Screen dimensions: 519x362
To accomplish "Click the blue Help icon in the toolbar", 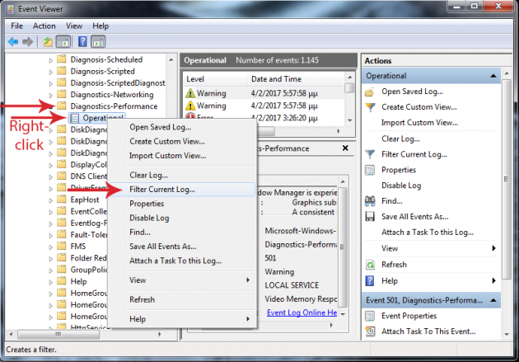I will 82,42.
